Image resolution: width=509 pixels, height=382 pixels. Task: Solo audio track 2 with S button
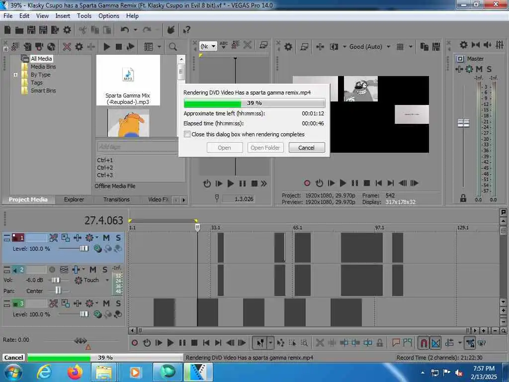click(105, 269)
